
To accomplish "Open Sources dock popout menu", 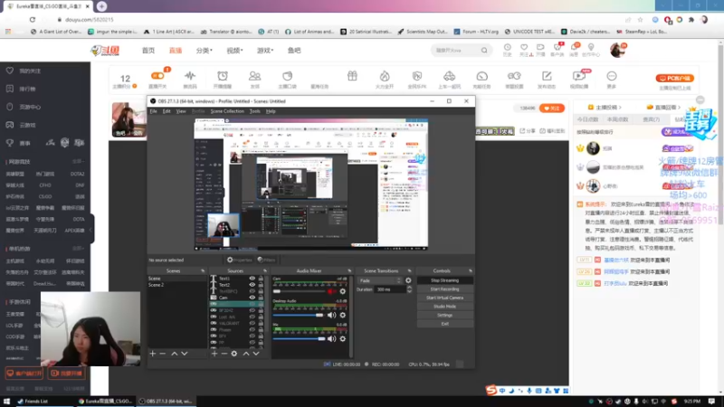I will [265, 270].
